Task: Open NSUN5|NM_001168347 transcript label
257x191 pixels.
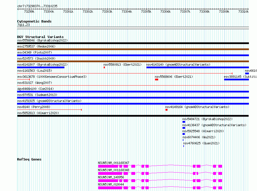Action: tap(113, 163)
